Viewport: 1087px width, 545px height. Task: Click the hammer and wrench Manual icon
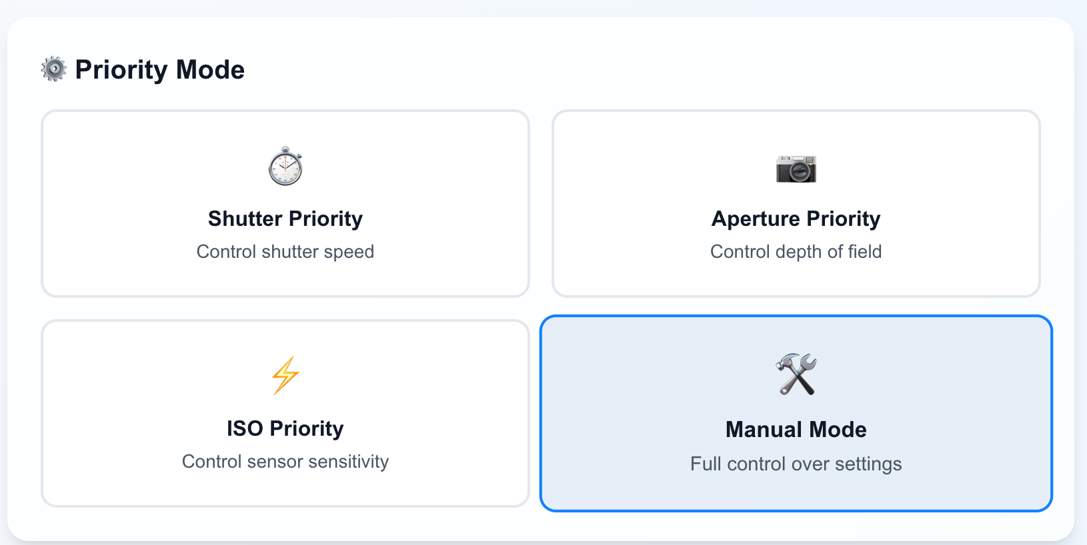(796, 374)
